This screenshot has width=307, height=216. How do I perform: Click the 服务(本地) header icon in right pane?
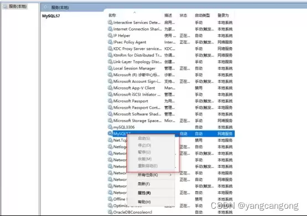45,7
